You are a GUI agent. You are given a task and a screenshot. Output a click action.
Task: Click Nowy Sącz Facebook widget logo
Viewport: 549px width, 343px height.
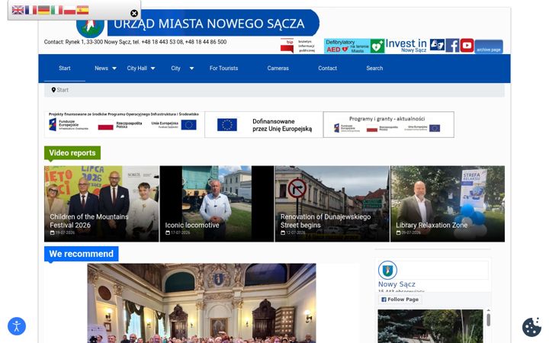click(387, 270)
